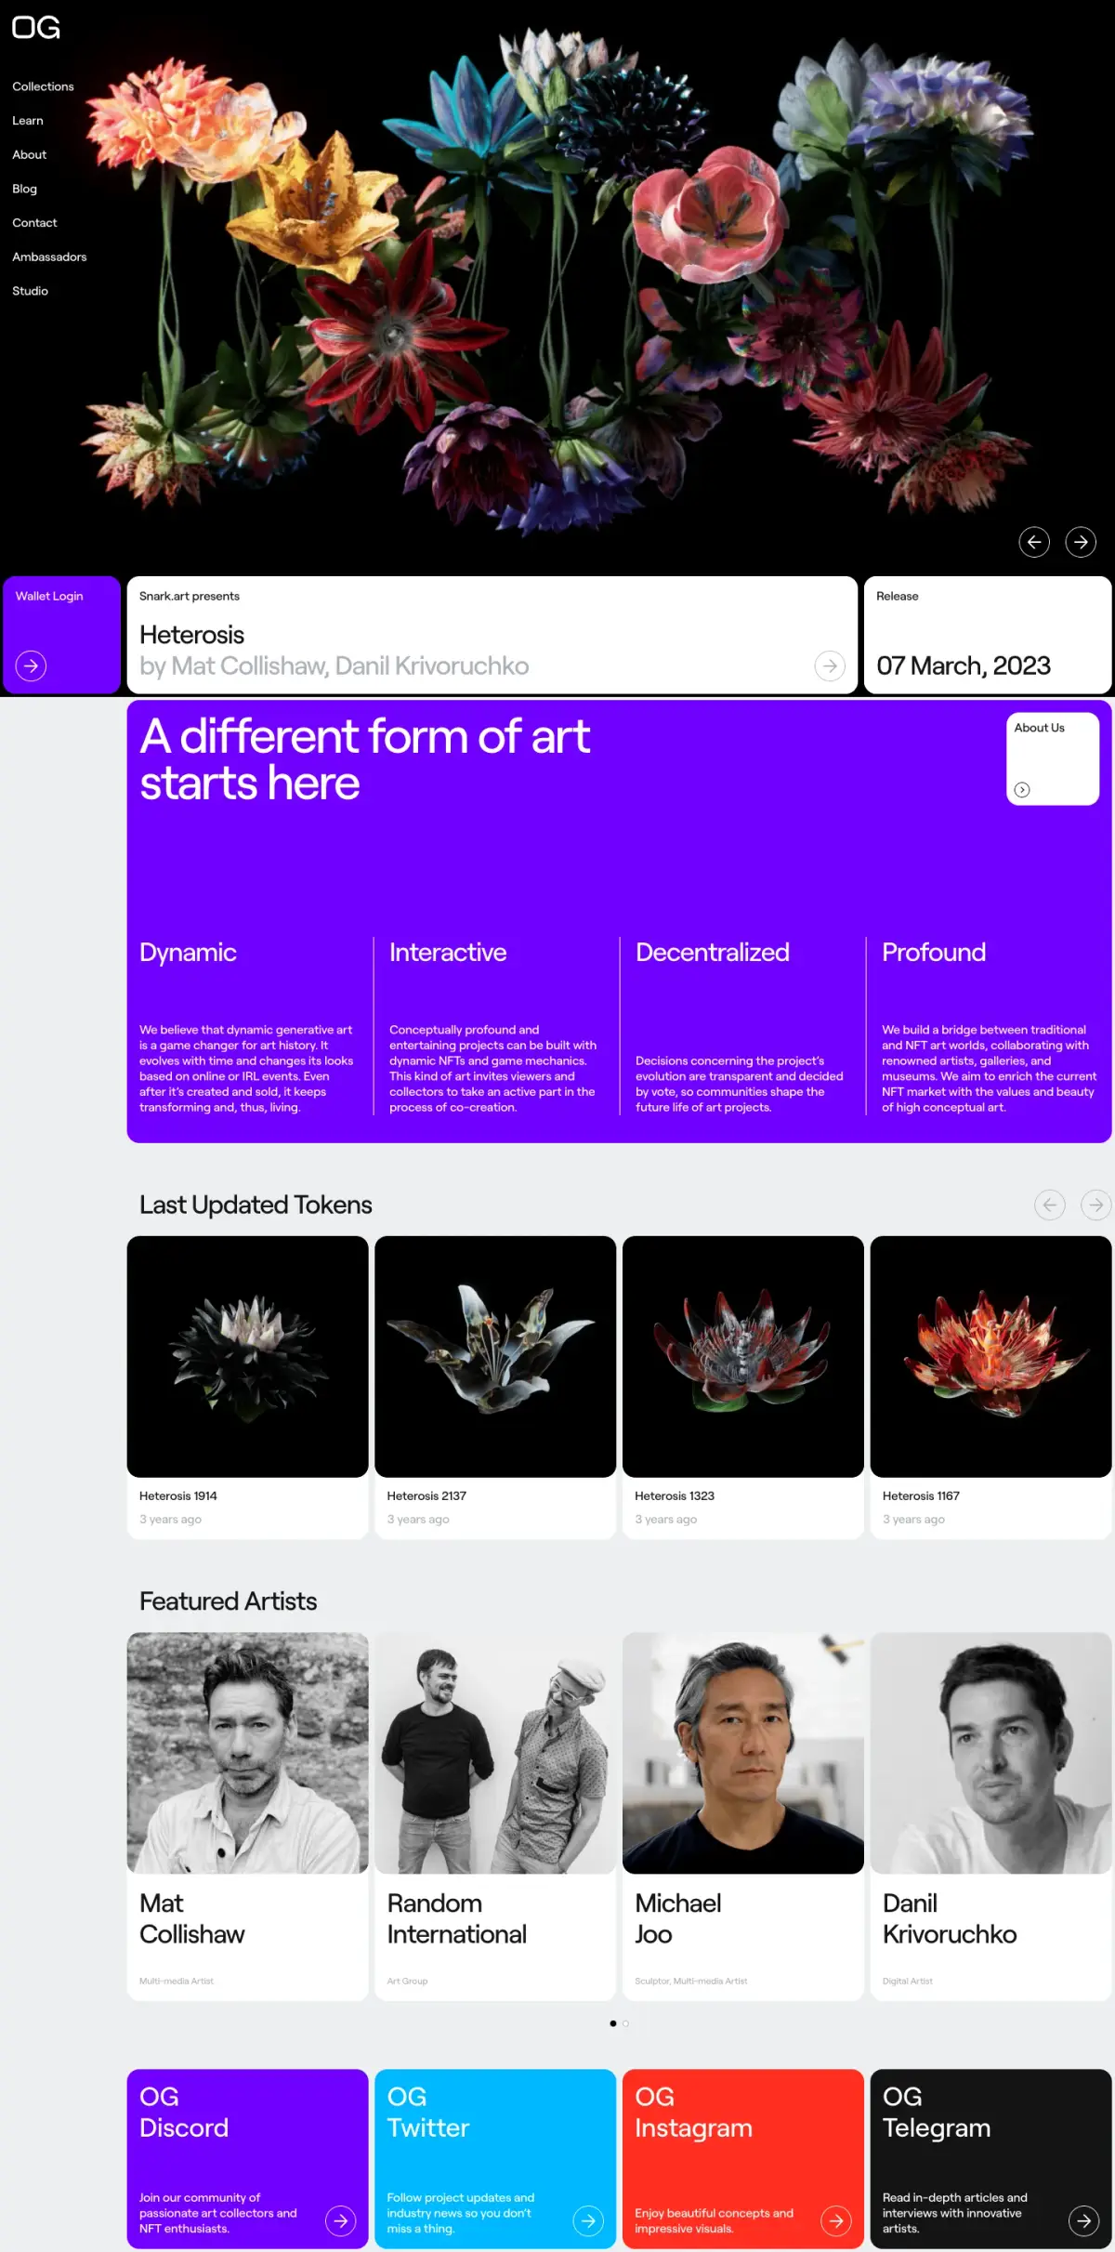Click the 'Heterosis 1323' token name

click(x=675, y=1495)
